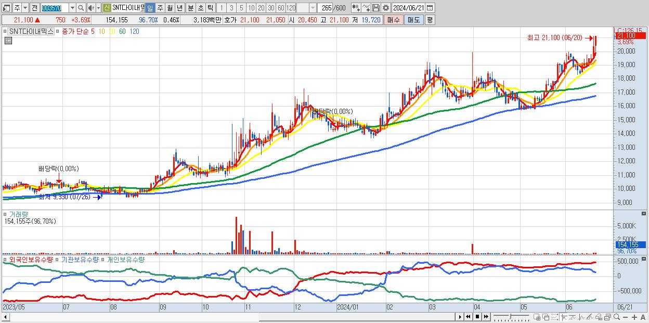Open the add indicator candlestick icon

(x=356, y=8)
